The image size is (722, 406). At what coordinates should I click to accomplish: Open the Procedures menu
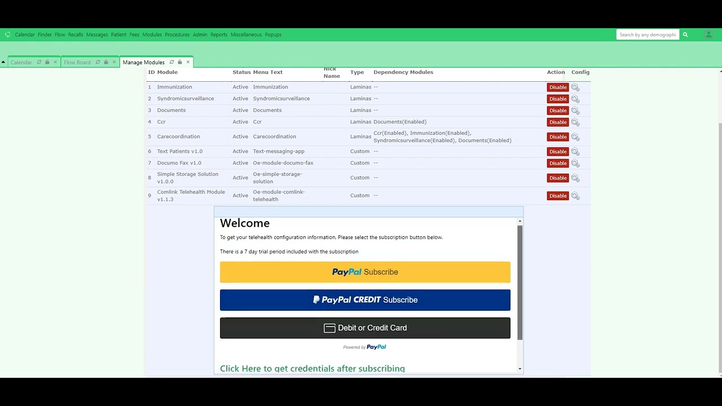coord(177,34)
